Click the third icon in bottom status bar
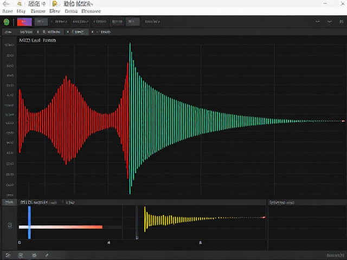This screenshot has height=260, width=347. point(34,255)
